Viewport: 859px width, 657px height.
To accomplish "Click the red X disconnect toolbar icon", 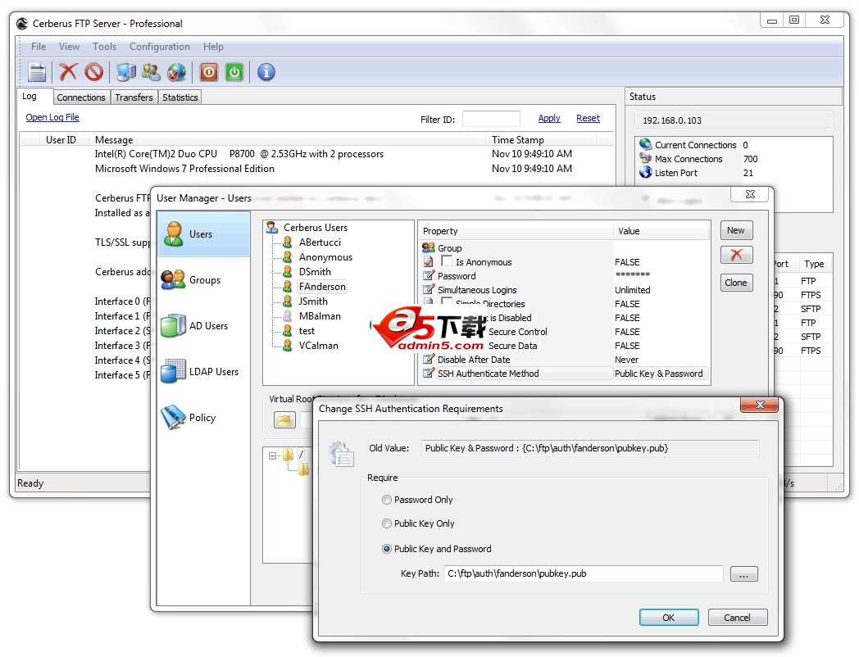I will (67, 72).
